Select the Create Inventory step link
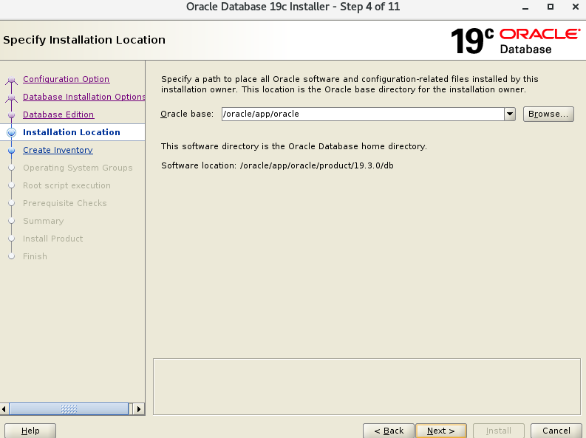The width and height of the screenshot is (586, 438). point(58,150)
